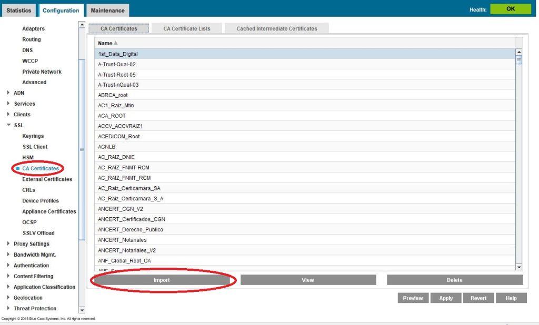The height and width of the screenshot is (325, 539).
Task: Expand the ADN tree section
Action: point(8,93)
